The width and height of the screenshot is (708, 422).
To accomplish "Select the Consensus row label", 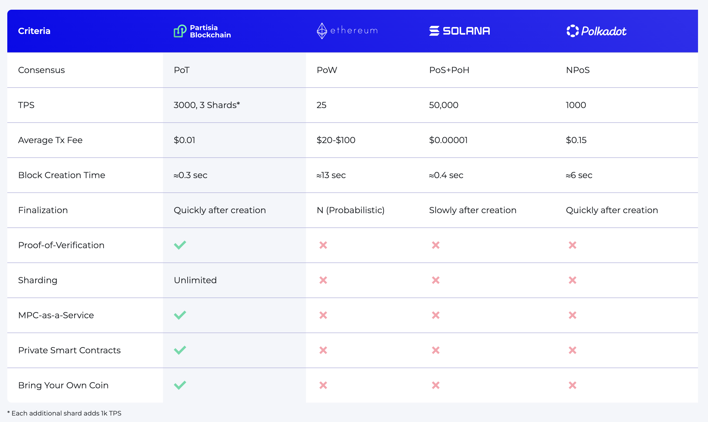I will [x=41, y=70].
